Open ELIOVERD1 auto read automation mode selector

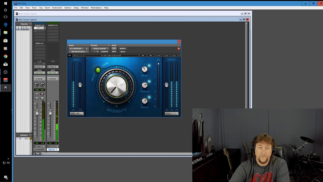pyautogui.click(x=39, y=73)
